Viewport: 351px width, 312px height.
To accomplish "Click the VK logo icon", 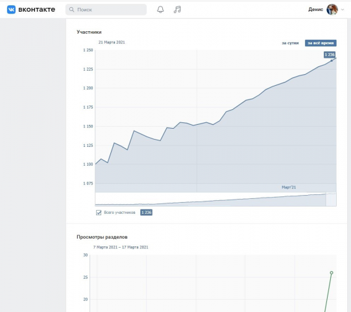I will click(11, 10).
